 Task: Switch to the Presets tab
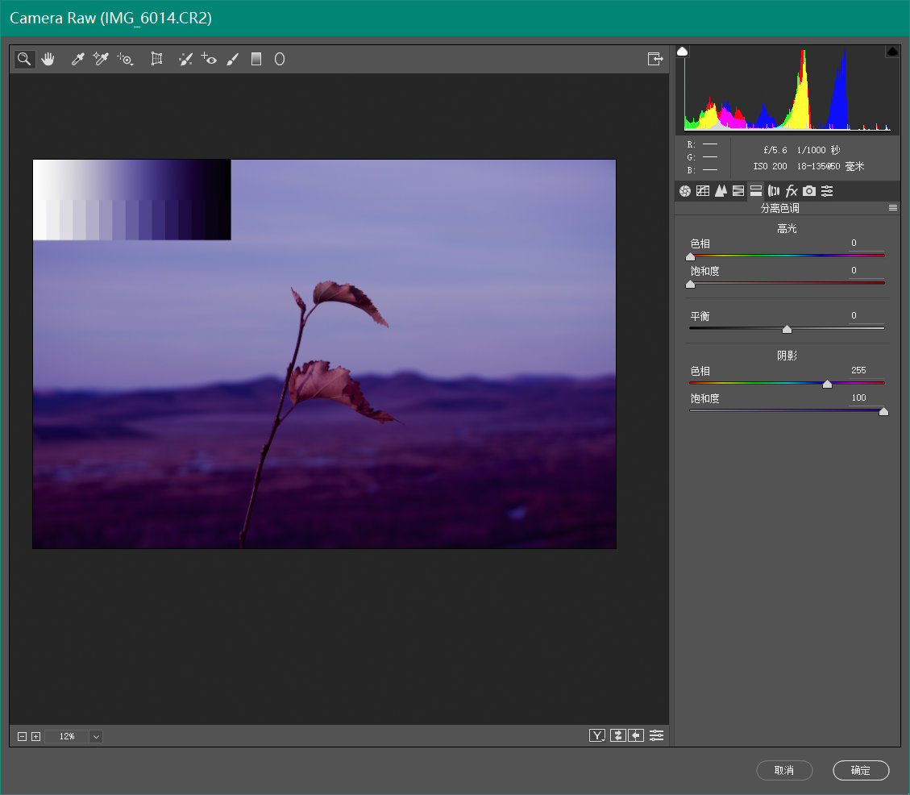[827, 191]
